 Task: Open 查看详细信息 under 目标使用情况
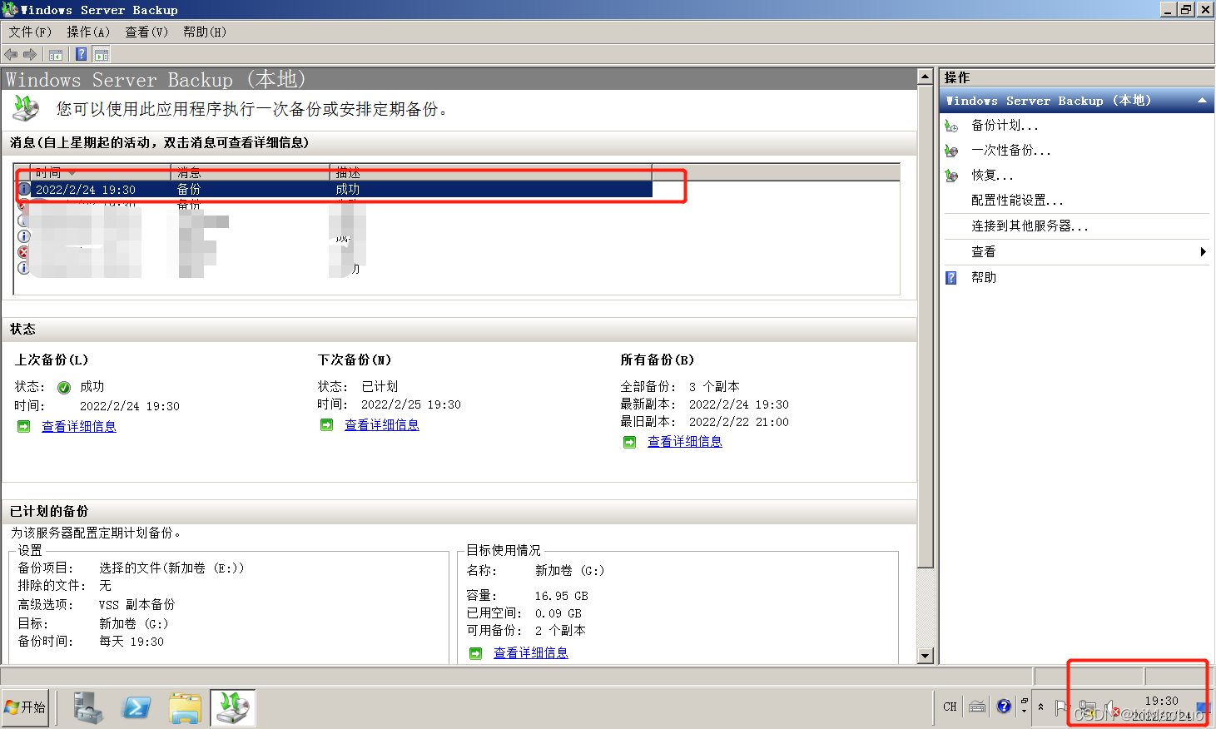pos(531,653)
